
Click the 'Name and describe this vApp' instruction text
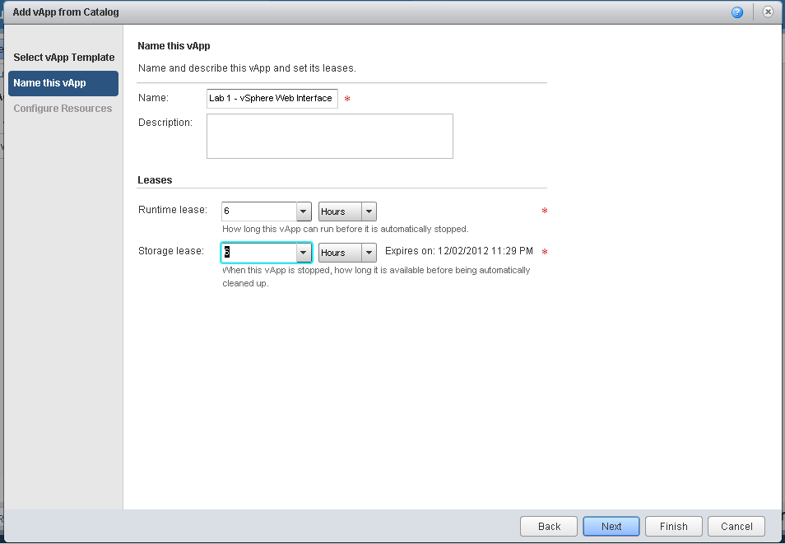click(x=247, y=68)
